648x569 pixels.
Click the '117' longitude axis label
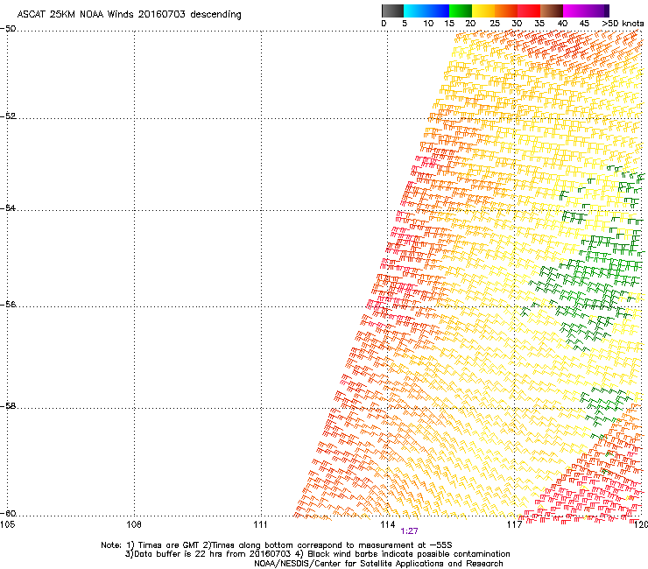pos(514,524)
